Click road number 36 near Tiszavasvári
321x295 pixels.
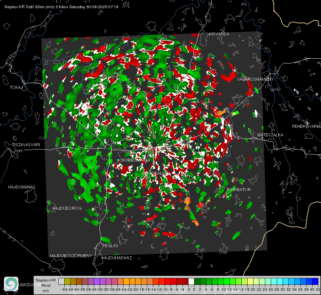(x=20, y=151)
